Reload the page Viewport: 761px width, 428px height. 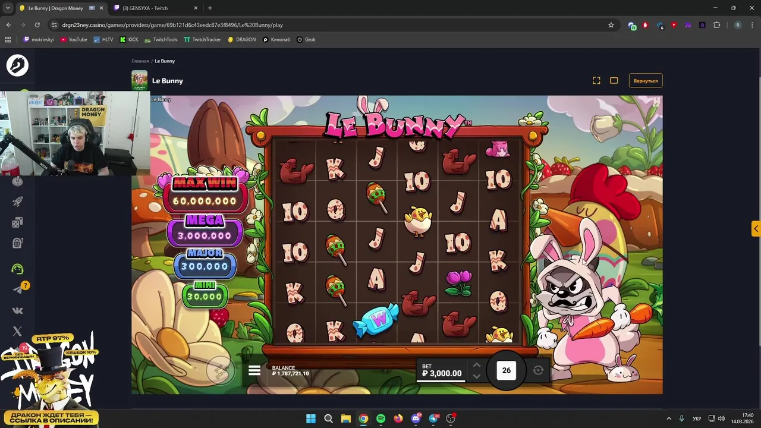tap(37, 25)
